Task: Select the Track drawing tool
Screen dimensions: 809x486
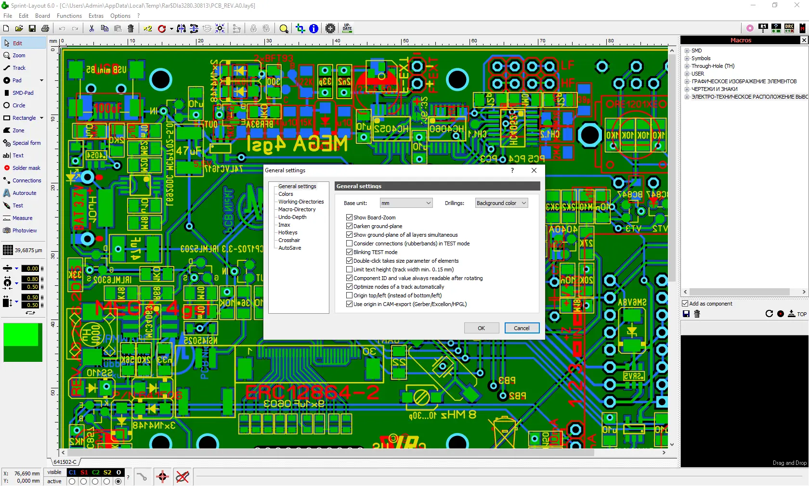Action: coord(19,68)
